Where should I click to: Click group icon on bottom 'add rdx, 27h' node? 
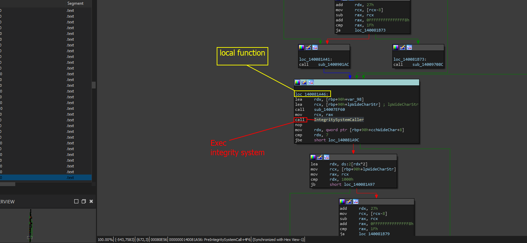356,202
